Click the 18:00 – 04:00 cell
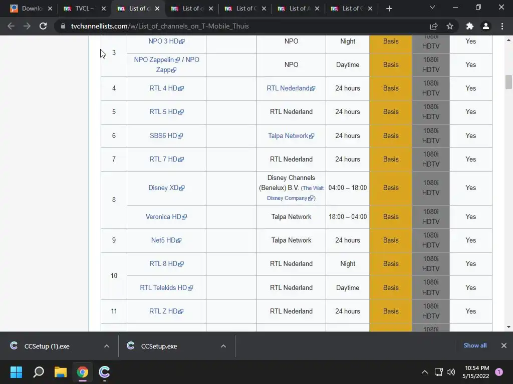This screenshot has width=513, height=384. (x=348, y=216)
